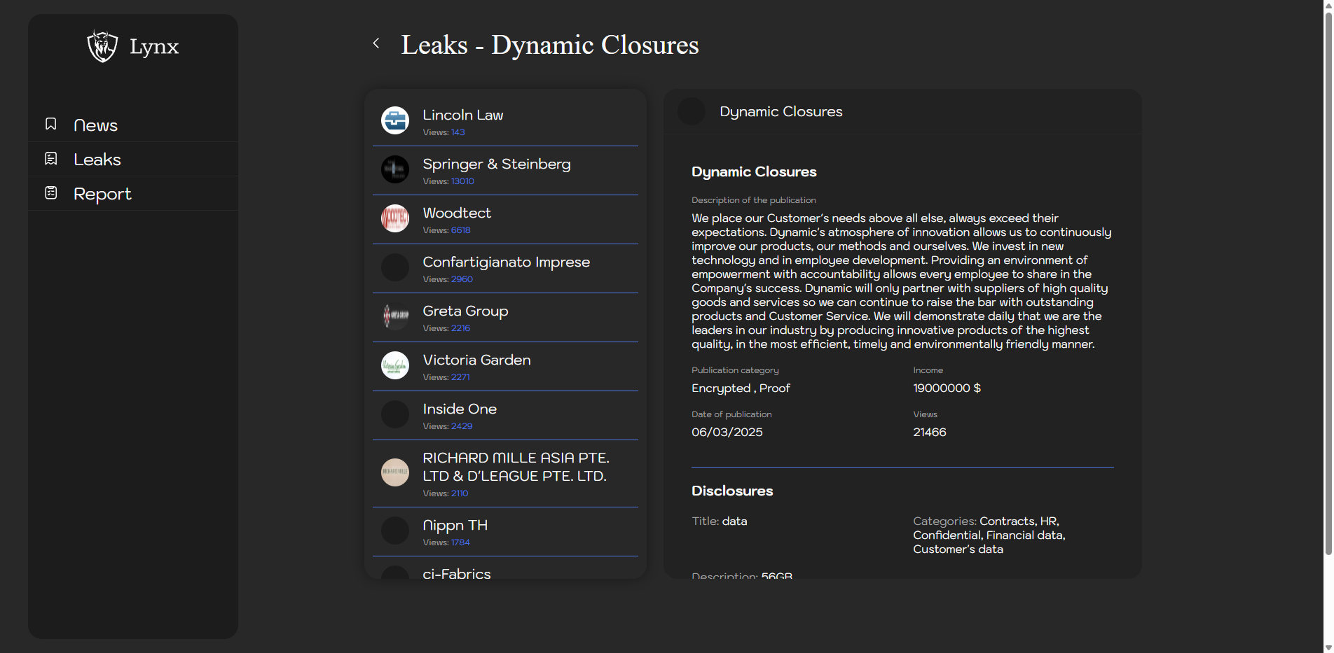Open the Report sidebar menu item

[x=102, y=194]
